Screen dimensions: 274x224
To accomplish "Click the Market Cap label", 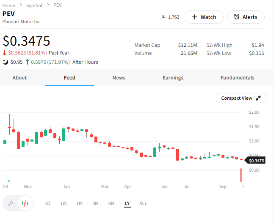I will tap(147, 45).
